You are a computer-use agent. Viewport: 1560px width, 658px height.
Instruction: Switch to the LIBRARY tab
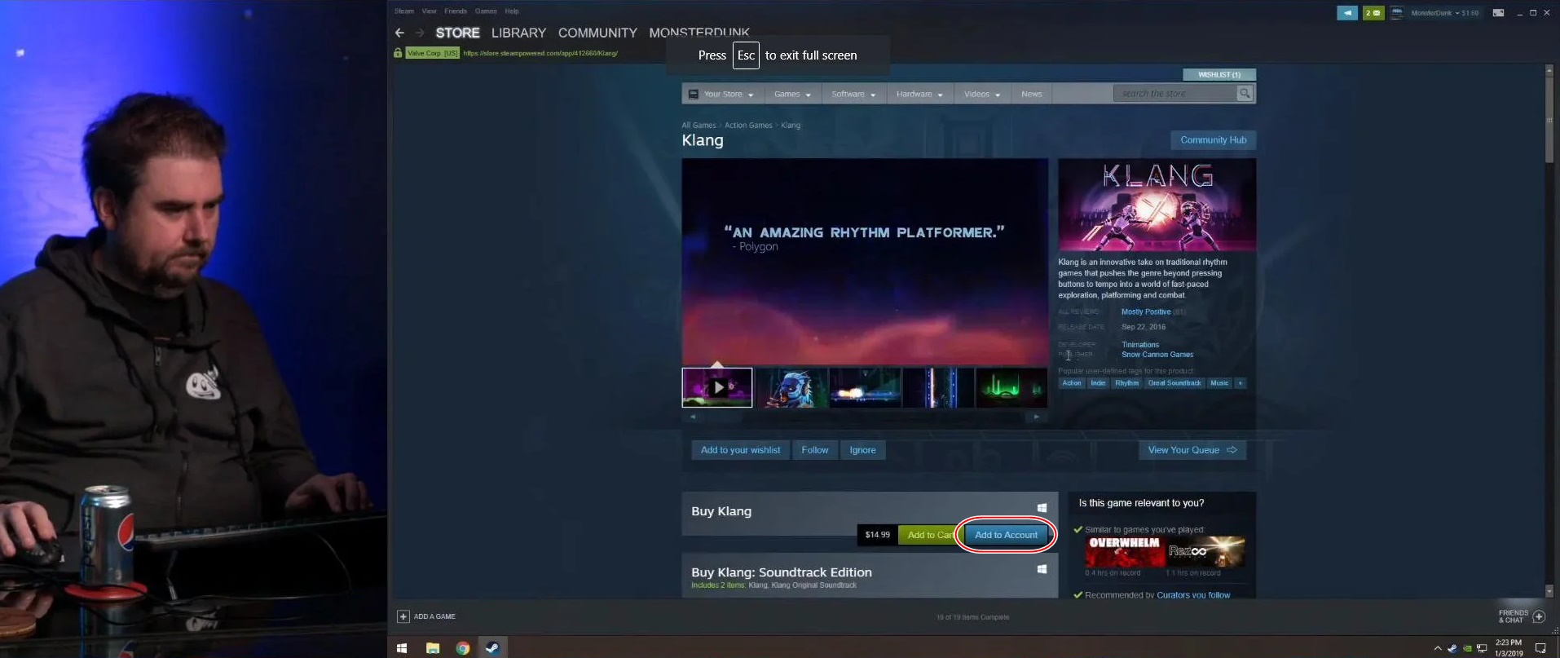518,33
